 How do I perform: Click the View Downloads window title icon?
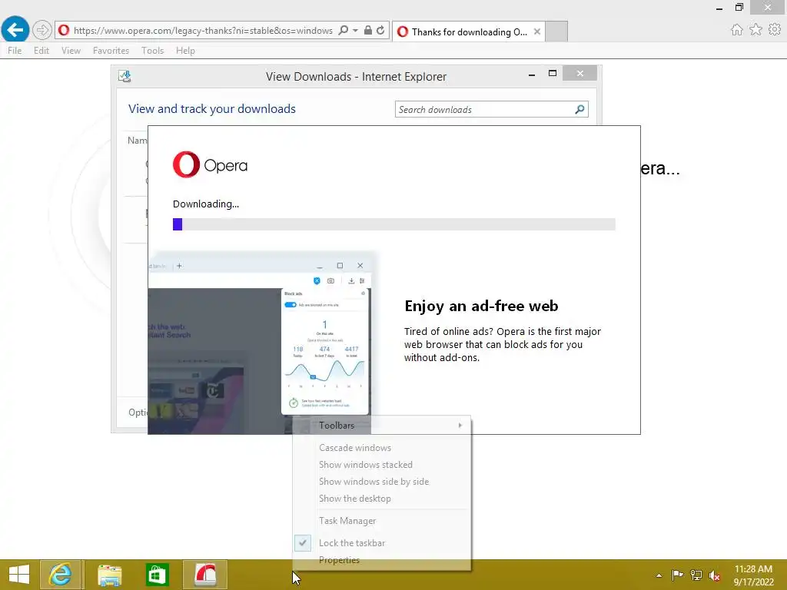[x=125, y=76]
